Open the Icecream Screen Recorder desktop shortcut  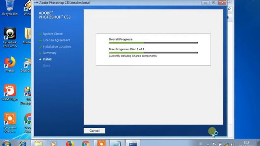click(x=10, y=123)
